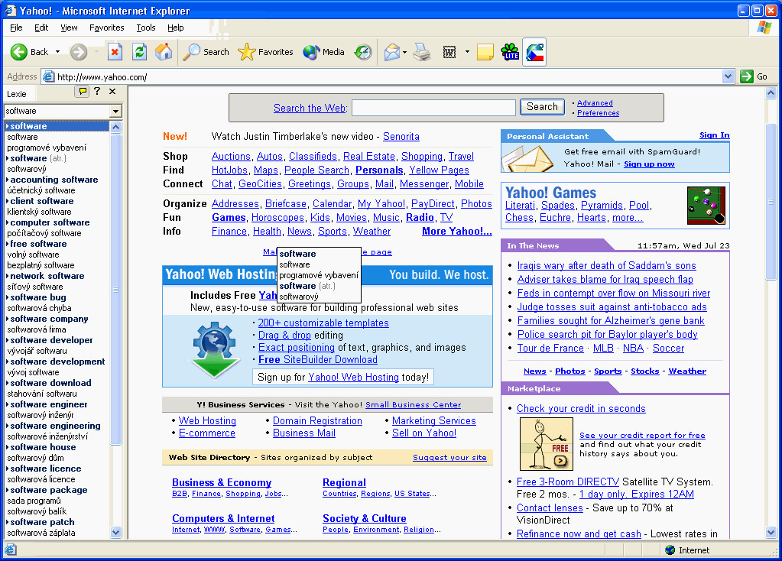782x561 pixels.
Task: Open the Sign In link
Action: (x=714, y=135)
